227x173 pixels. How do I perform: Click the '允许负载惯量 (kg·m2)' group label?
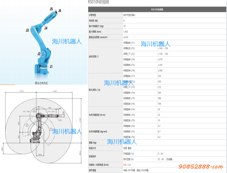pyautogui.click(x=98, y=132)
